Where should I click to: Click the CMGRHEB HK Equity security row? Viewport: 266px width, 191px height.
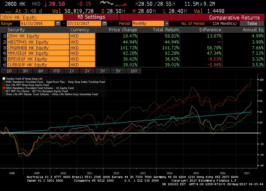click(38, 48)
